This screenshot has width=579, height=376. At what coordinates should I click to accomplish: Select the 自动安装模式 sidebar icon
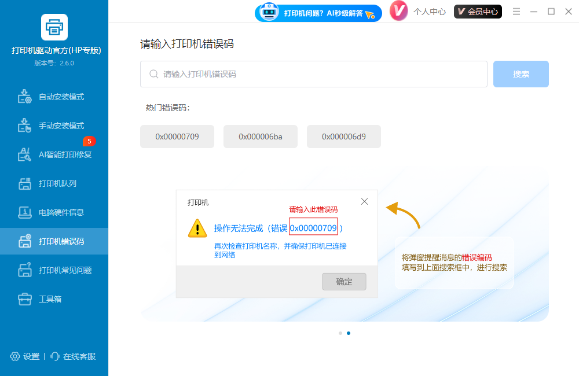(x=25, y=96)
